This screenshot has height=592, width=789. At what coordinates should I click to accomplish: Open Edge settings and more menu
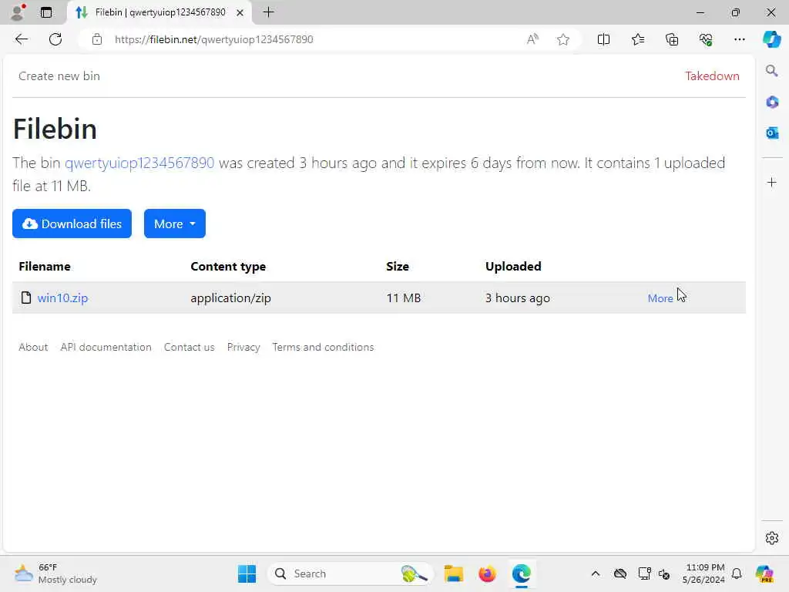coord(739,39)
